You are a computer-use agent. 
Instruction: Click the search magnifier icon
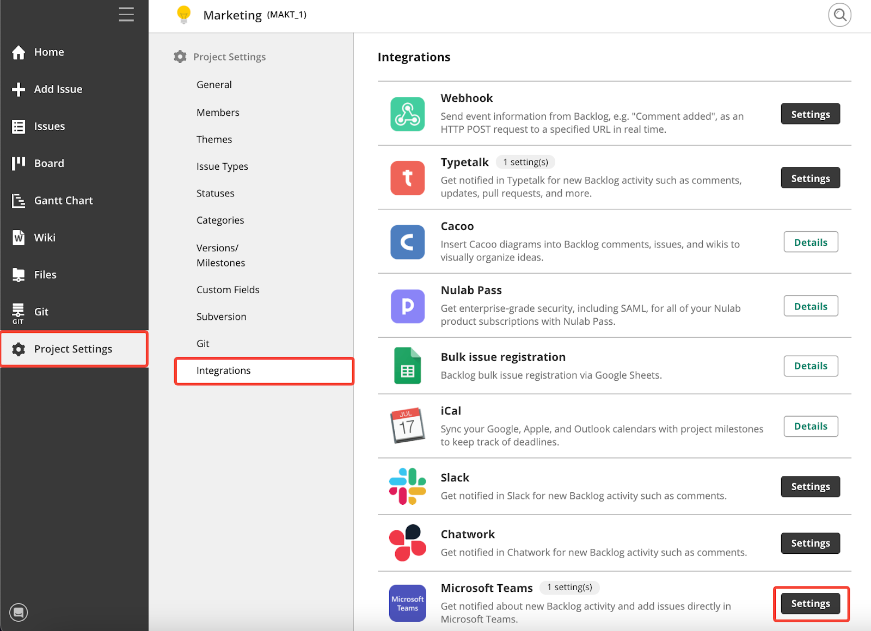(x=840, y=15)
